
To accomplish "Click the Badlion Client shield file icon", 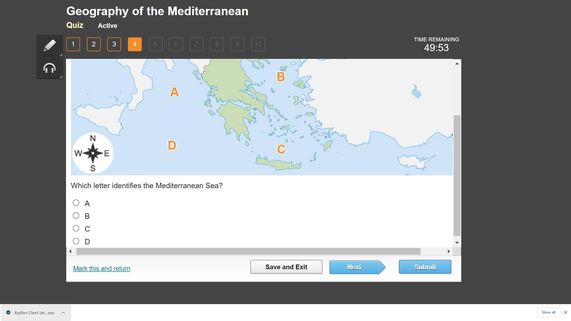I will pyautogui.click(x=8, y=312).
